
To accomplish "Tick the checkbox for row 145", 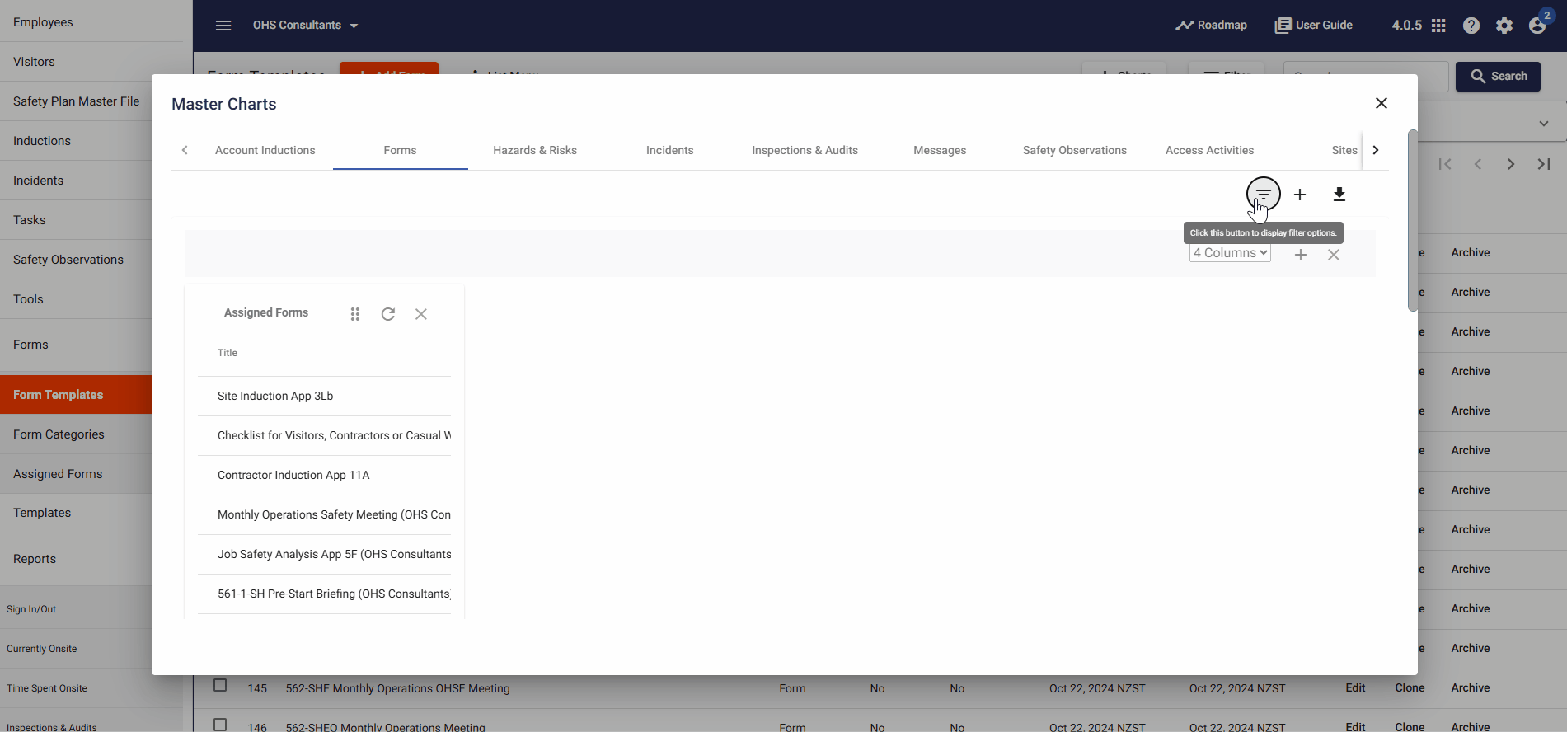I will (x=220, y=685).
